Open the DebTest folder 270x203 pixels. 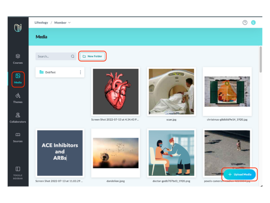(x=51, y=72)
